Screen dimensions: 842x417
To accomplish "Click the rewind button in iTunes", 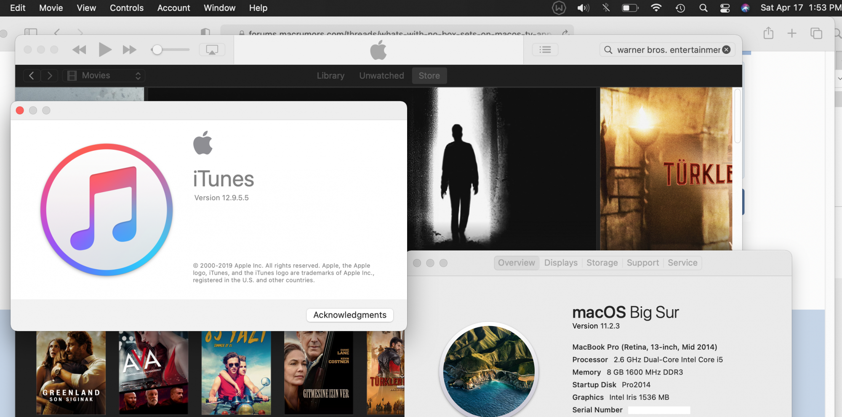I will pos(79,50).
